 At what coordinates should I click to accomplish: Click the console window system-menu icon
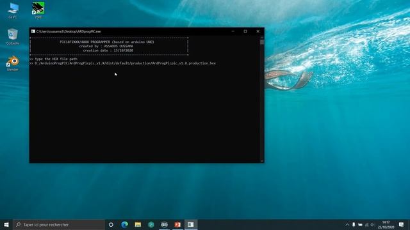click(33, 31)
